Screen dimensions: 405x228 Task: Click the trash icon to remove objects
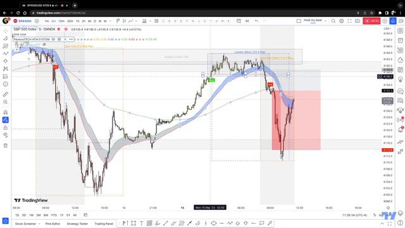[x=6, y=146]
